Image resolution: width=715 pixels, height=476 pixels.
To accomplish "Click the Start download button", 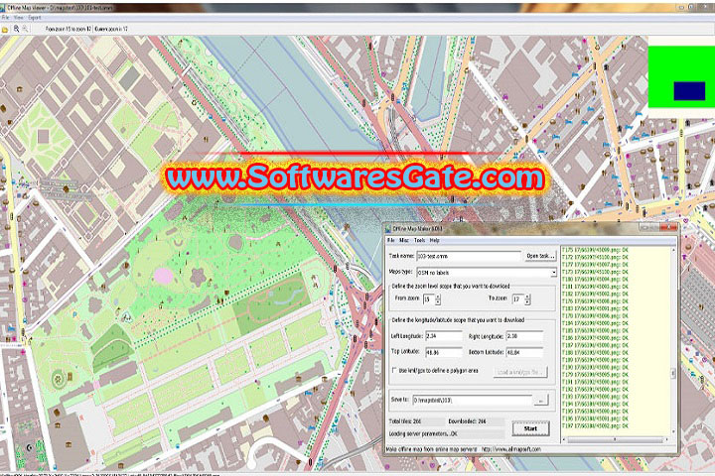I will (x=530, y=428).
